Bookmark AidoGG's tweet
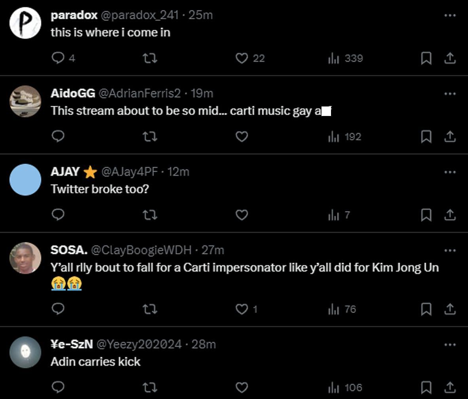This screenshot has height=399, width=468. point(426,137)
